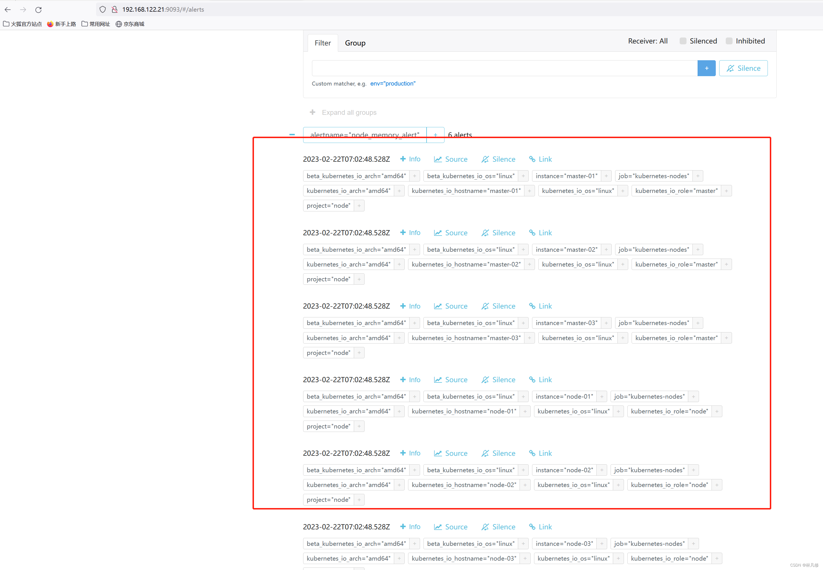The height and width of the screenshot is (570, 823).
Task: Add instance="master-01" label to filter
Action: coord(606,176)
